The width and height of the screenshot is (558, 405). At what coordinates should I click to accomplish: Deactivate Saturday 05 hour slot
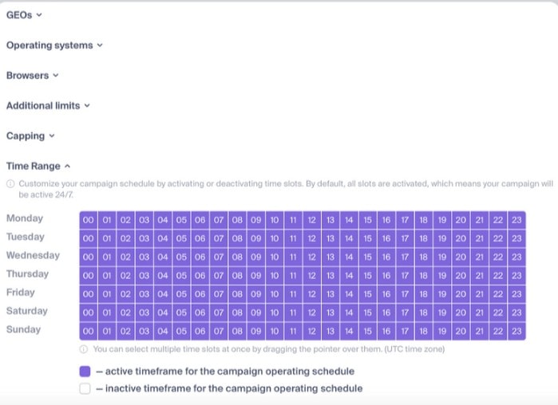click(181, 312)
